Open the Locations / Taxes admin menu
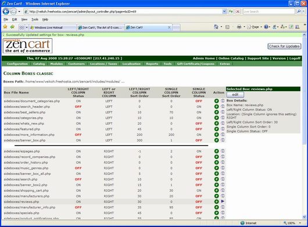The image size is (308, 227). pyautogui.click(x=103, y=64)
